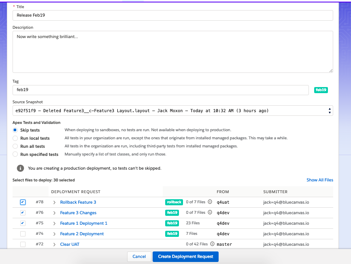Expand the Clear UAT row chevron
The image size is (351, 264).
pos(54,245)
